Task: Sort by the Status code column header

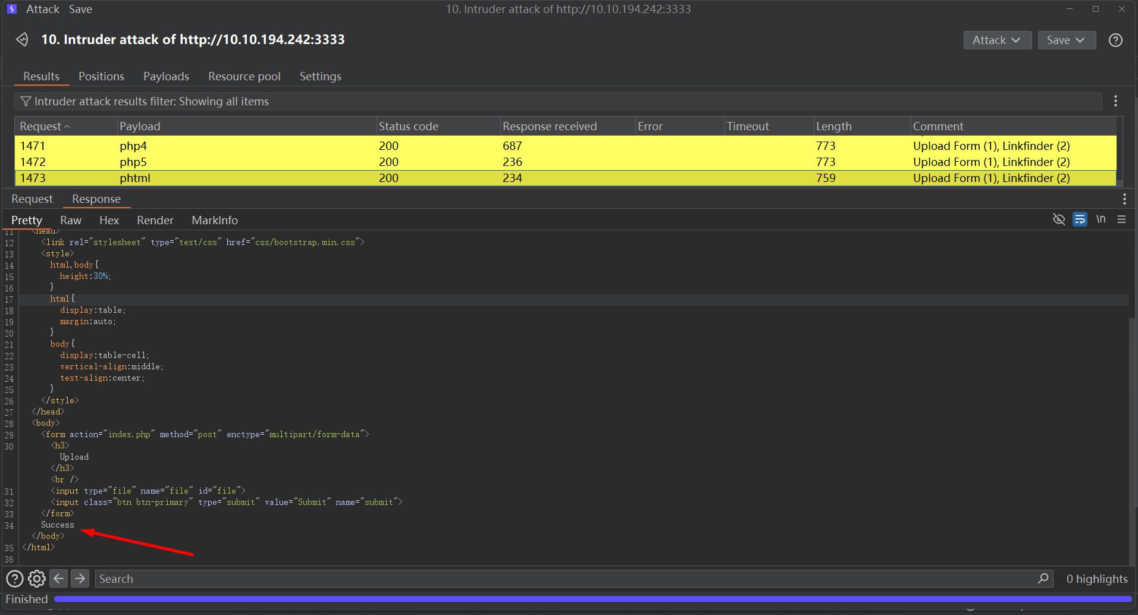Action: click(438, 126)
